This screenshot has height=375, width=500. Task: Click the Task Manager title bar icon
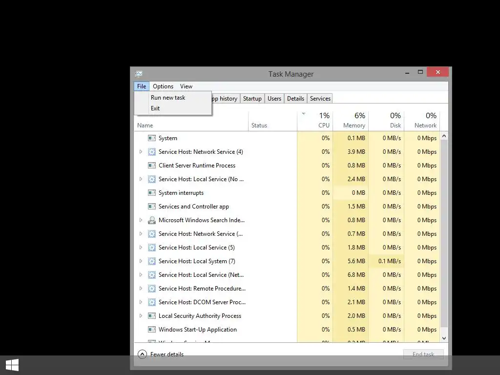(139, 74)
